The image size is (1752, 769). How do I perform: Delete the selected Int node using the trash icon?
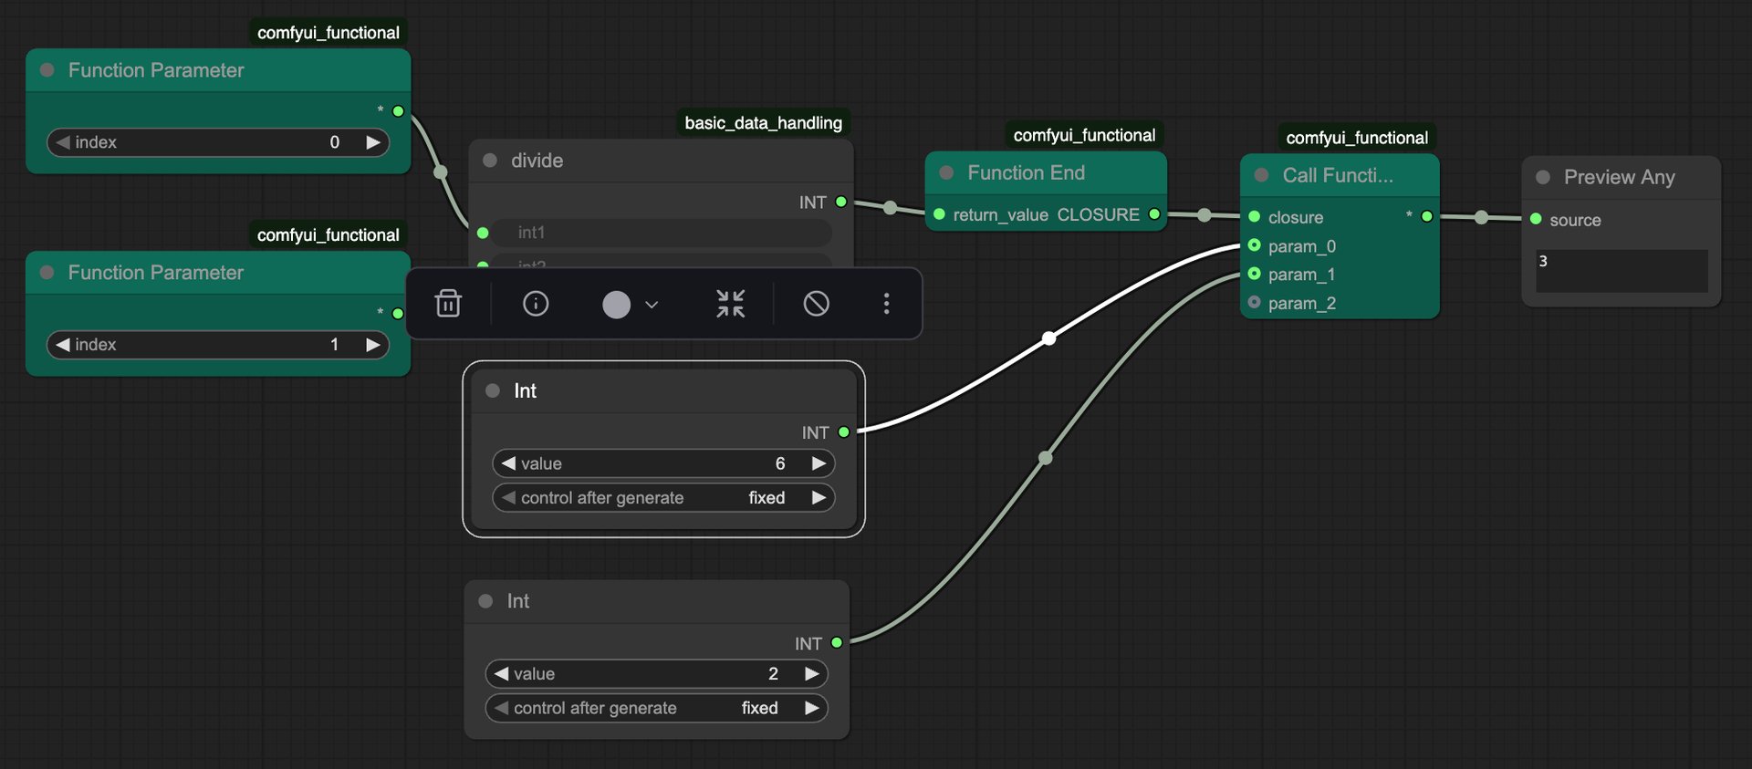coord(448,303)
